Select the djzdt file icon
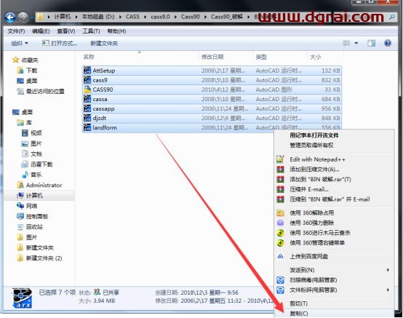 click(x=87, y=118)
